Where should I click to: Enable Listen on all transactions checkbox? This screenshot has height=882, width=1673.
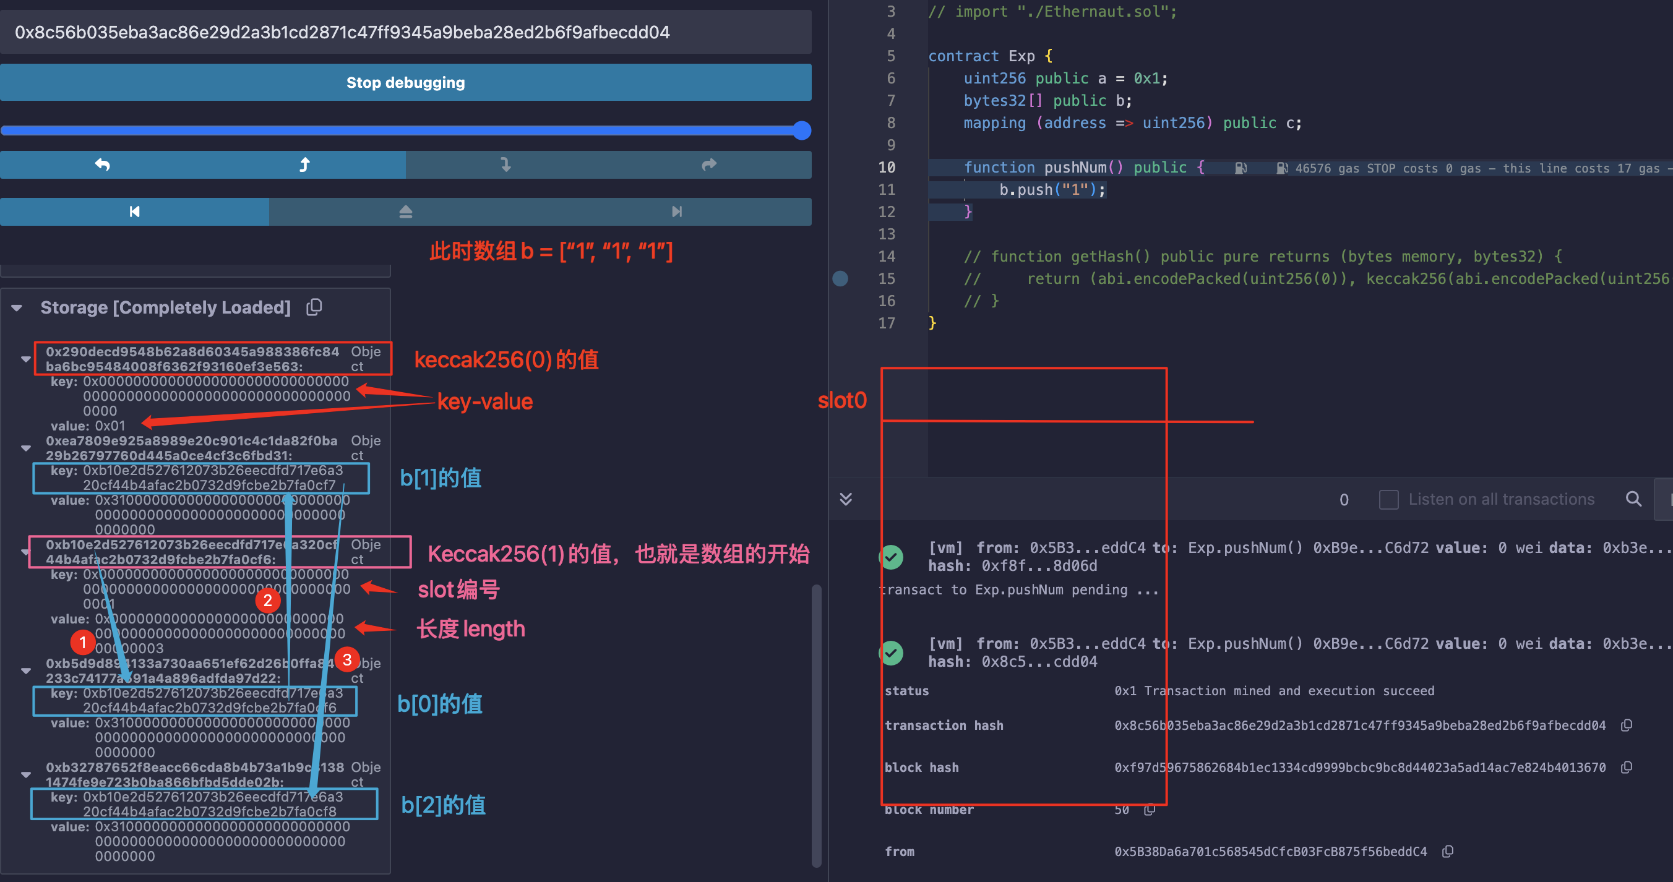coord(1388,500)
